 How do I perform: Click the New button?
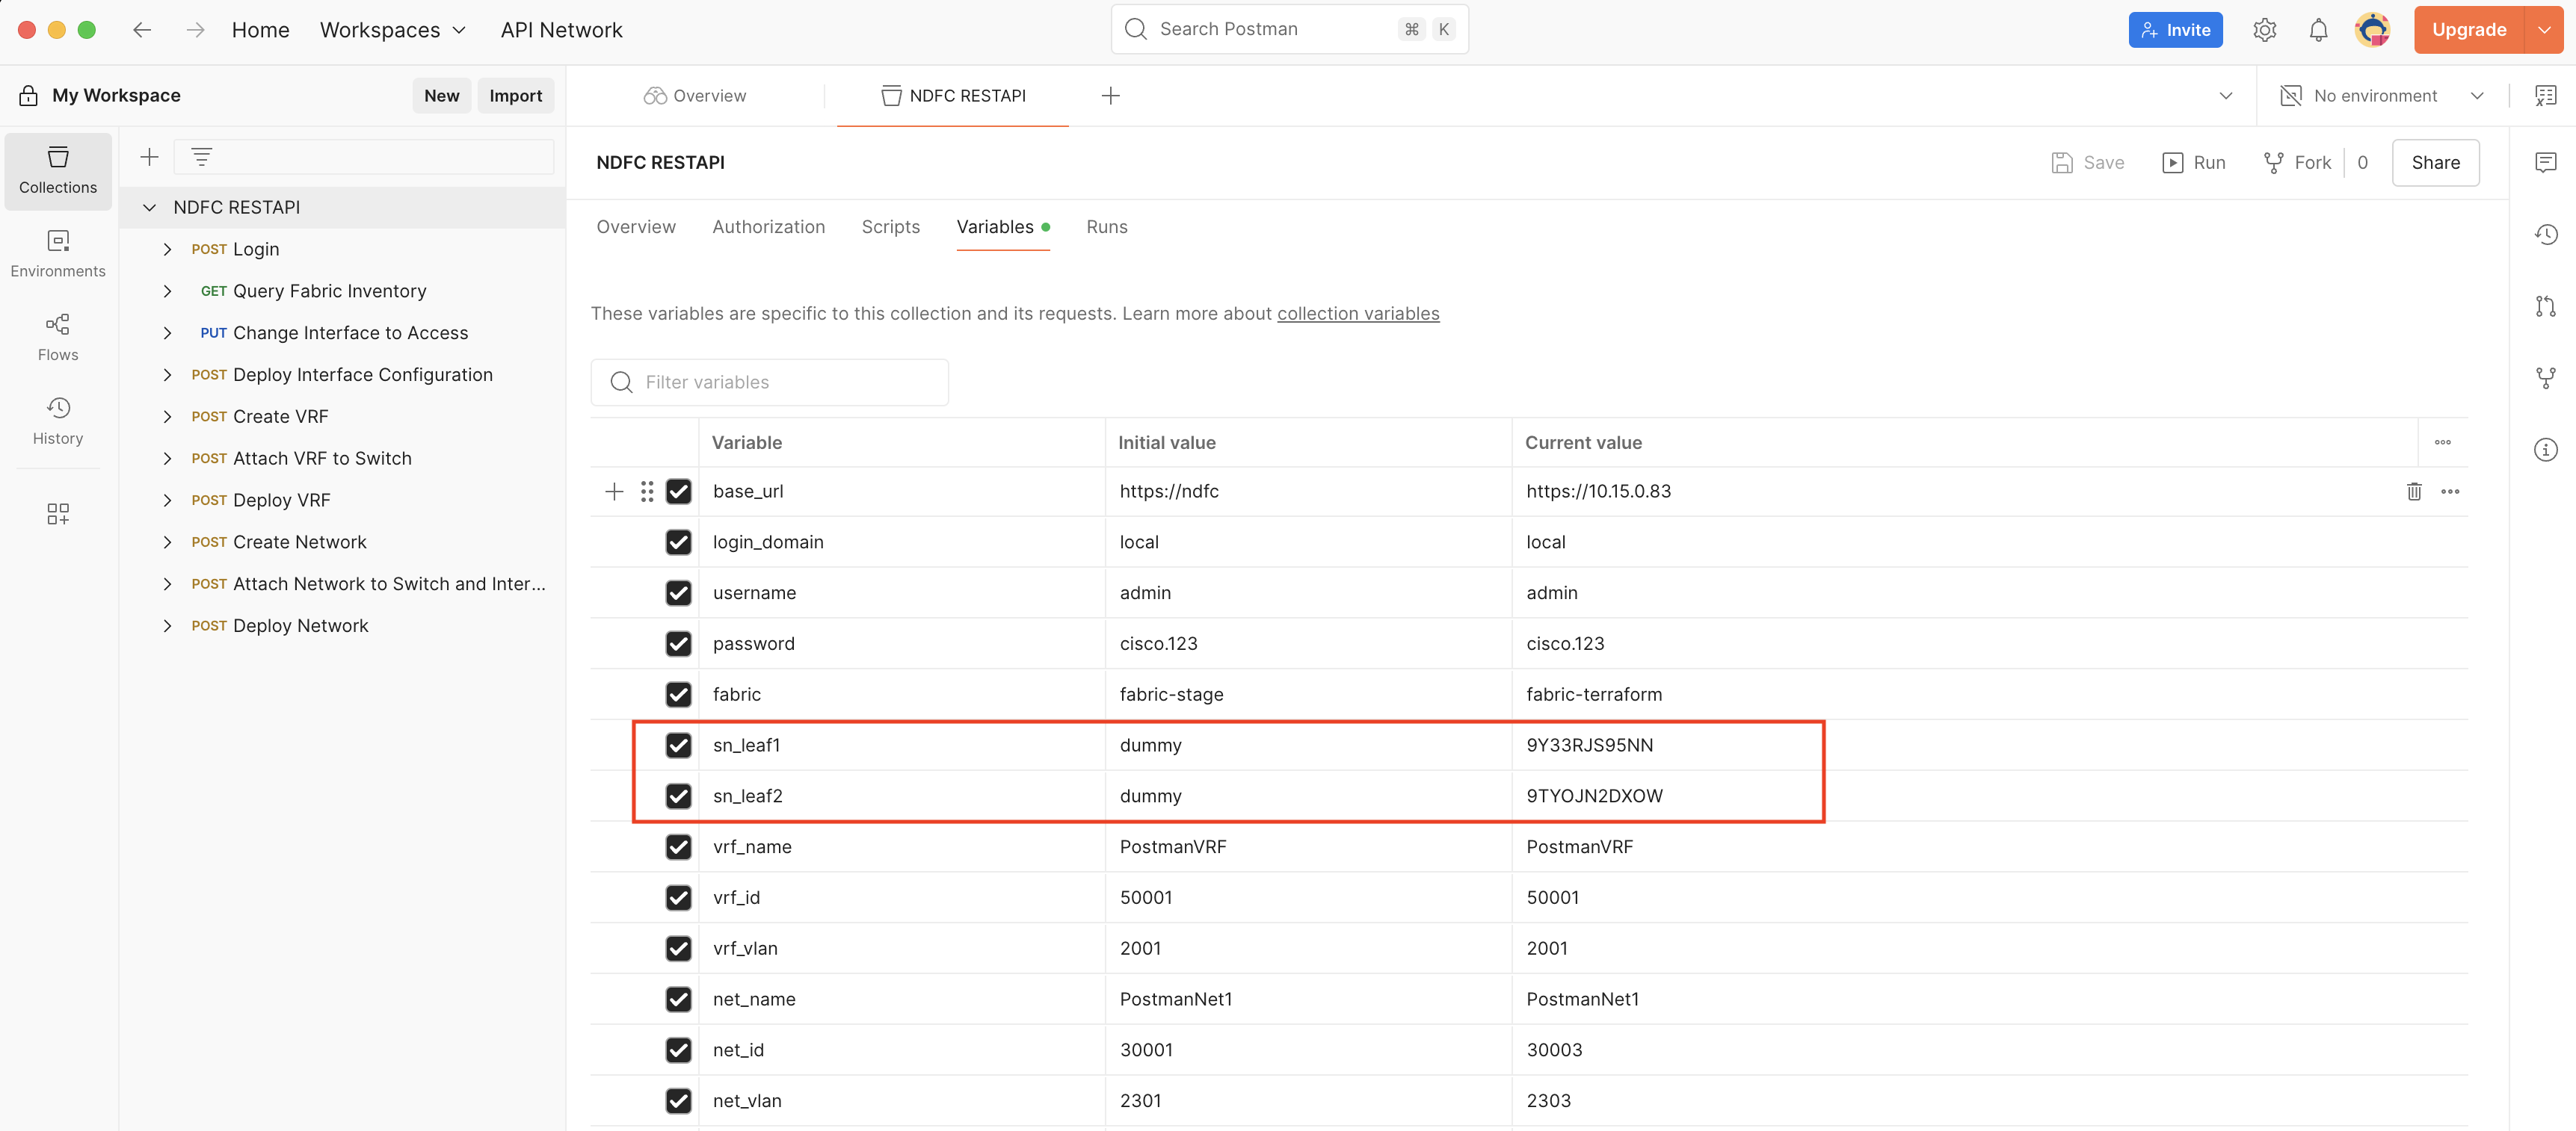pyautogui.click(x=441, y=96)
